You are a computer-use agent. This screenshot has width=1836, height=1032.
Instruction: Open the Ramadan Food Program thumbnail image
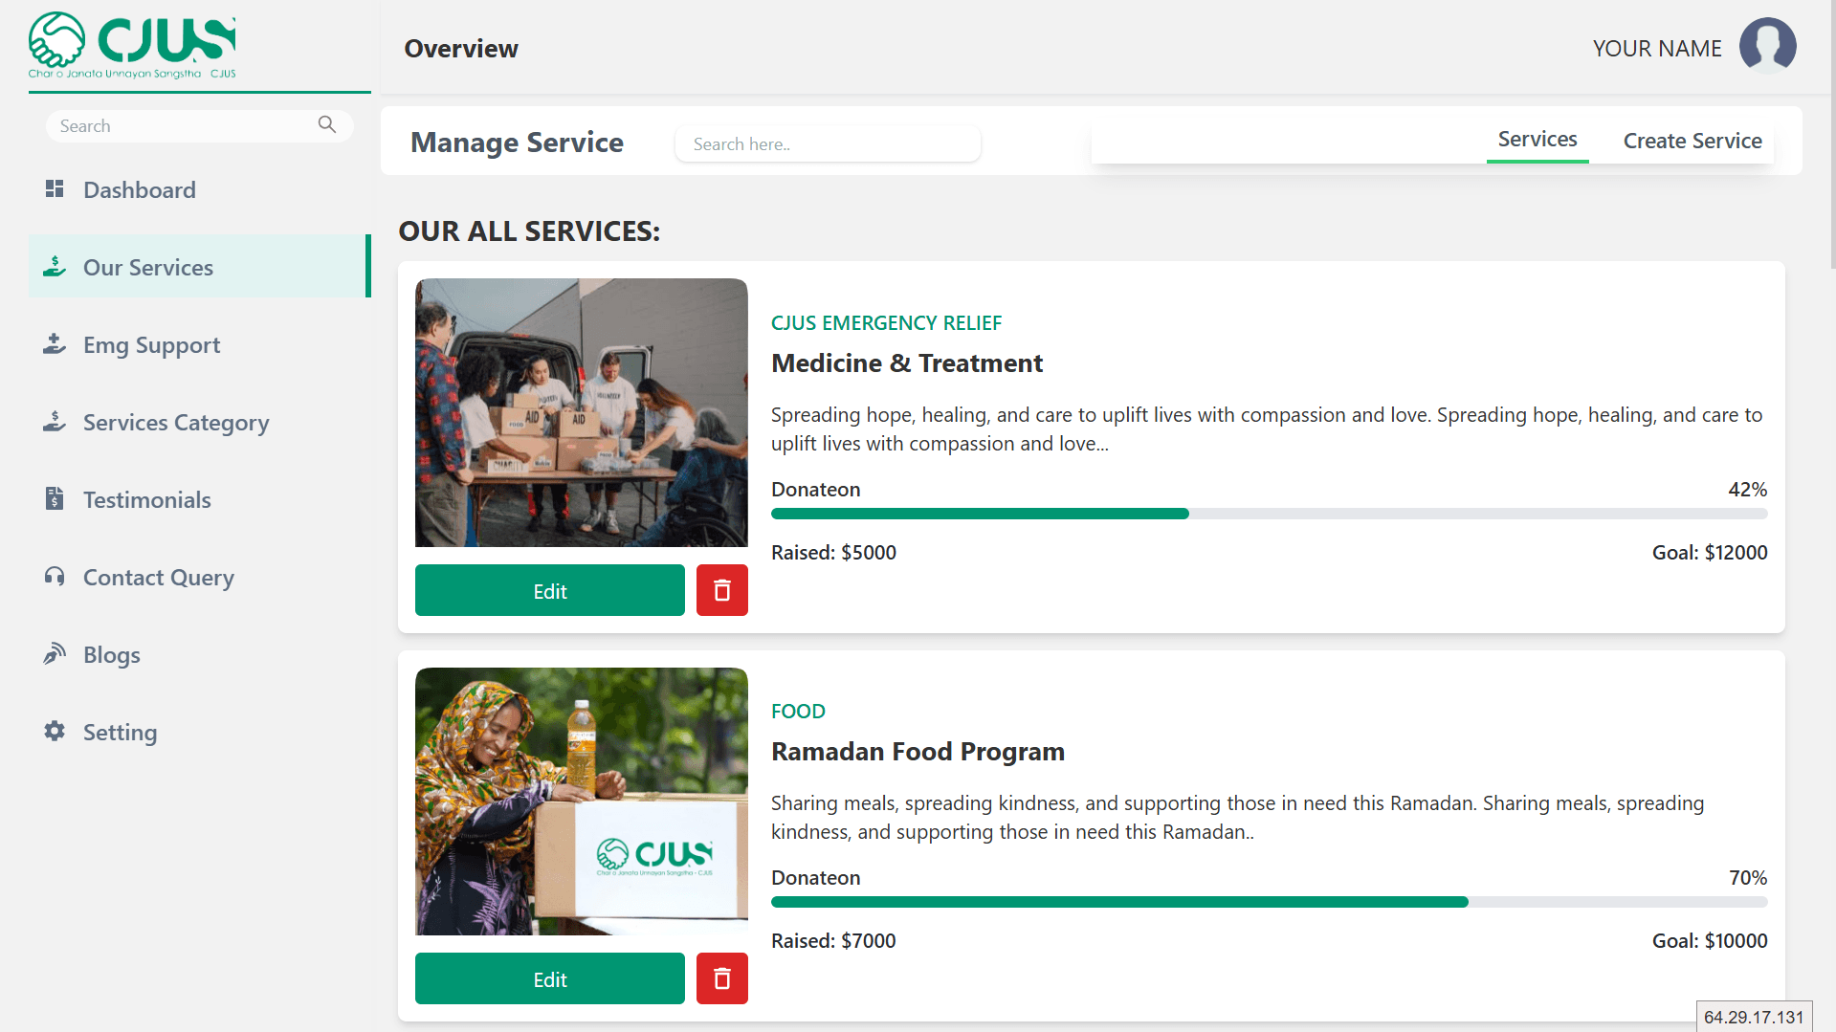(581, 801)
